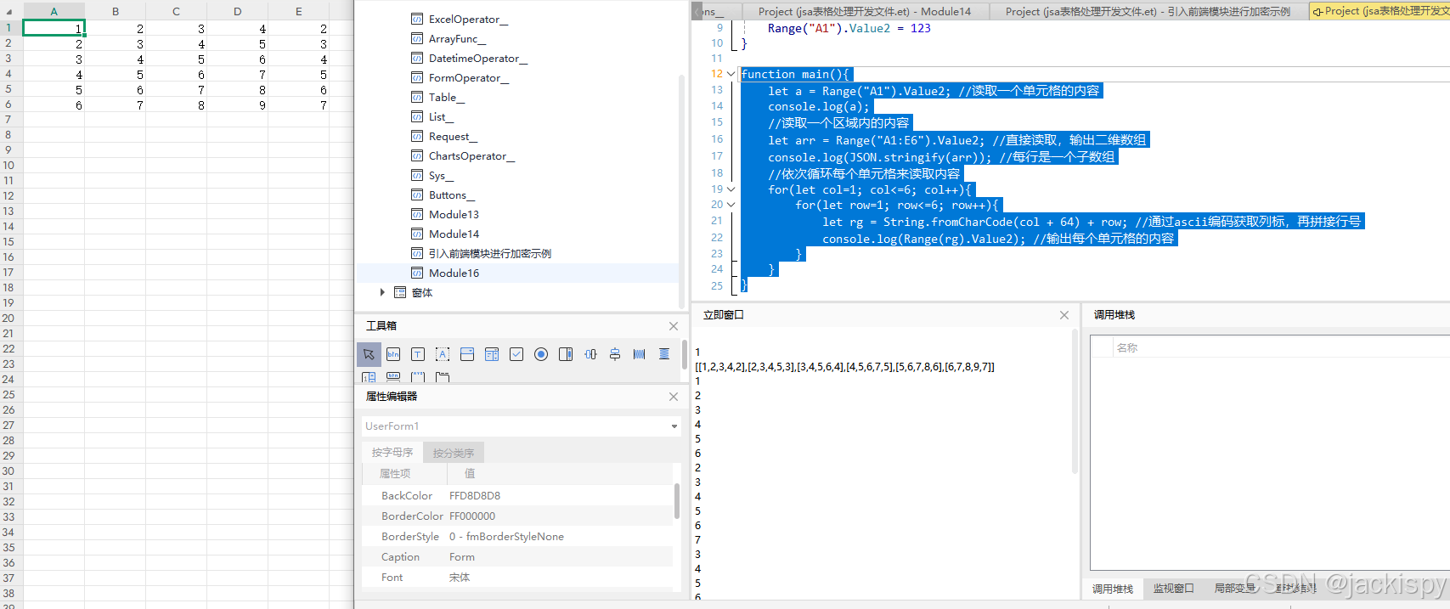The image size is (1450, 609).
Task: Choose the vertical spring-like control icon
Action: [664, 354]
